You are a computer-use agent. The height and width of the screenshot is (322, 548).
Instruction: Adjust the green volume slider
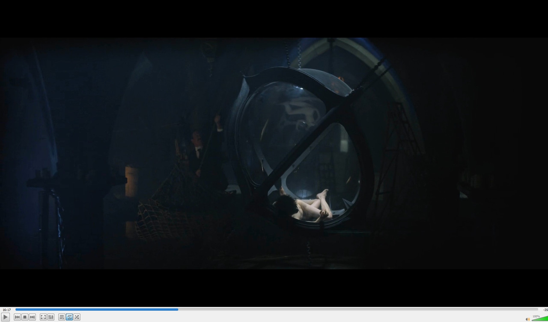point(539,318)
